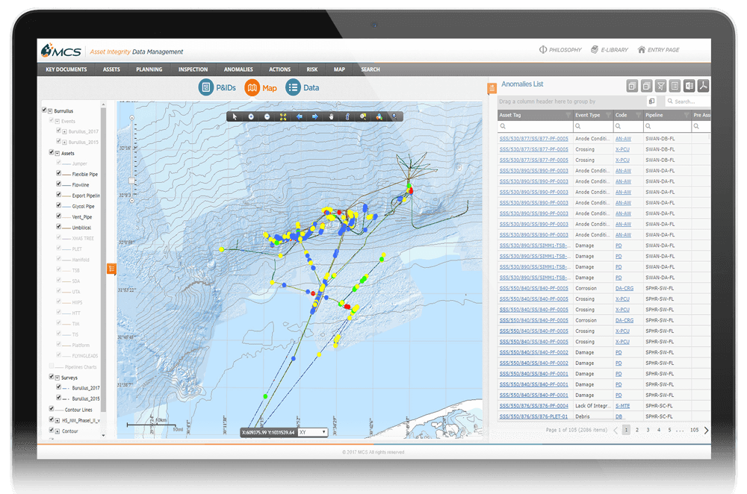747x494 pixels.
Task: Click the map identify info tool
Action: 347,116
